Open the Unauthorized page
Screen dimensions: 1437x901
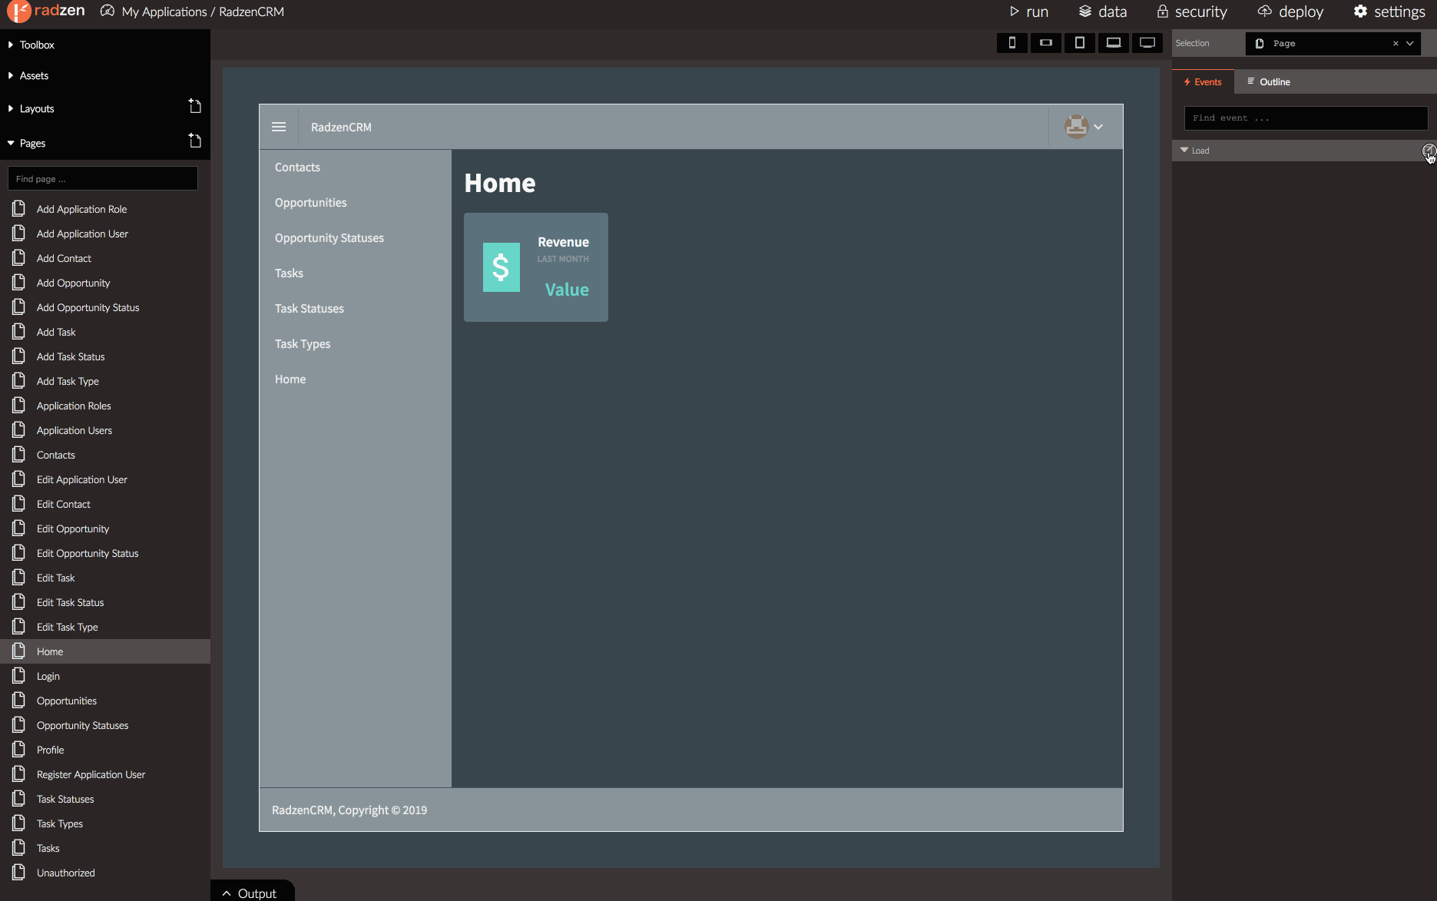pyautogui.click(x=66, y=873)
